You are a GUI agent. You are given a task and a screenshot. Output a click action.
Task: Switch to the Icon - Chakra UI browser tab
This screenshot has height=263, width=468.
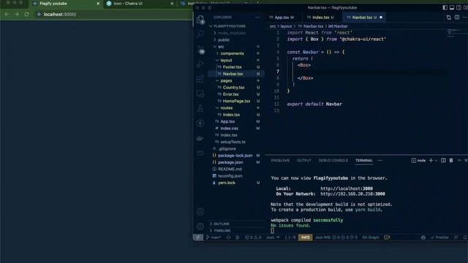[x=139, y=4]
